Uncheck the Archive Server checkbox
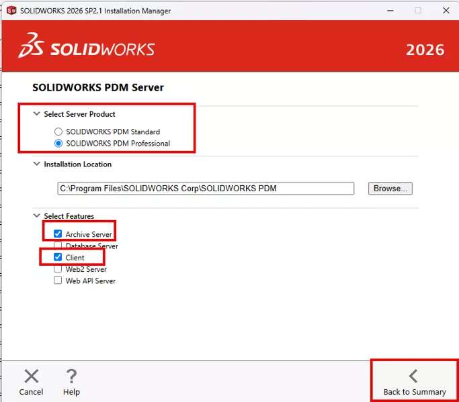This screenshot has width=459, height=402. click(x=58, y=234)
